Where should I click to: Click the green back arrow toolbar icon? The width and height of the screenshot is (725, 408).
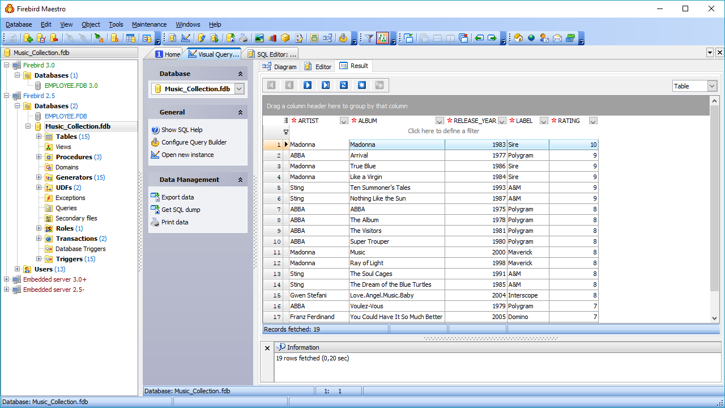(479, 38)
